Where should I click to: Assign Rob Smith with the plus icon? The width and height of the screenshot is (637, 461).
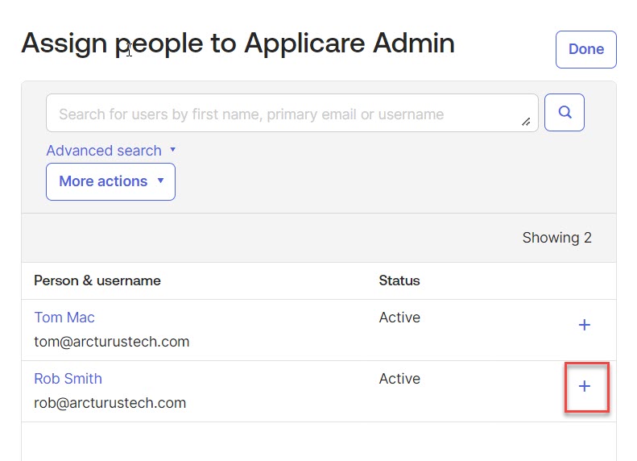(585, 386)
